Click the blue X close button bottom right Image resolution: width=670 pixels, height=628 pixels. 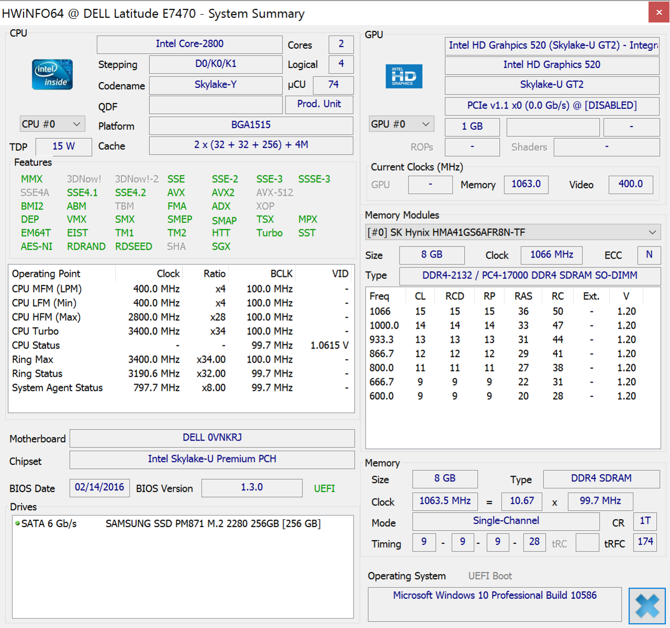pos(647,606)
